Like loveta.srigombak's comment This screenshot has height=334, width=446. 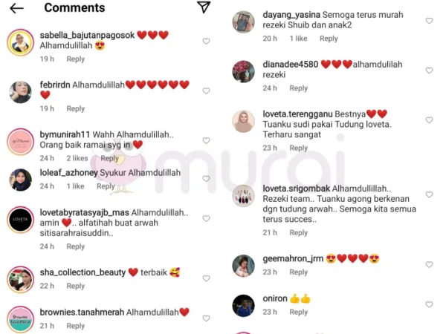(x=429, y=194)
